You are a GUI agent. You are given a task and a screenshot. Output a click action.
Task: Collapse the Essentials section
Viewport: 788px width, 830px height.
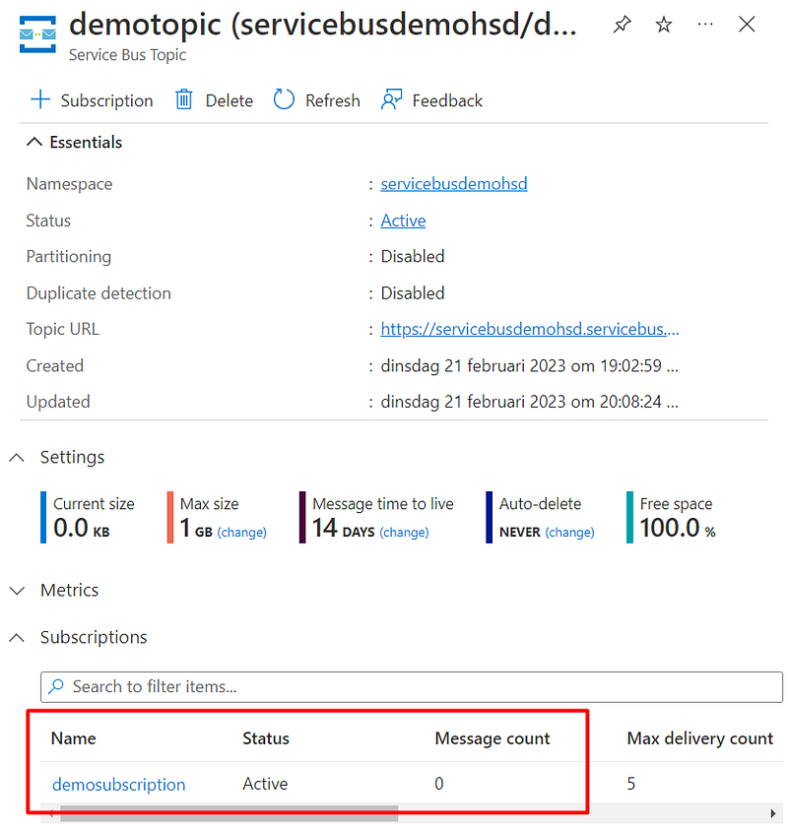pyautogui.click(x=34, y=142)
